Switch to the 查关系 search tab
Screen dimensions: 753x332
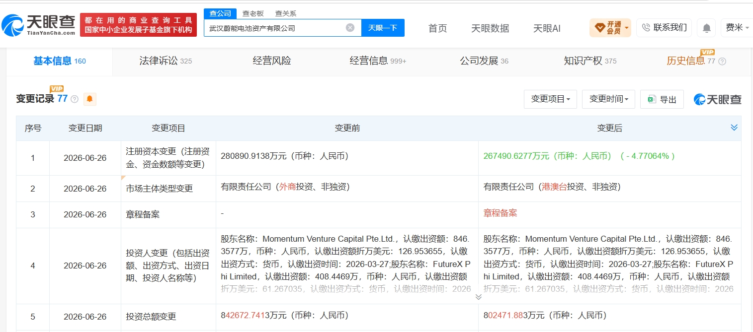[x=286, y=13]
